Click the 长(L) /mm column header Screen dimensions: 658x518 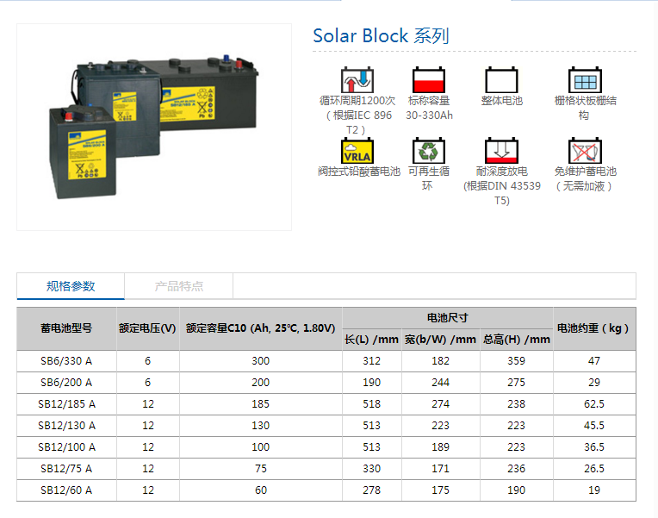click(372, 340)
